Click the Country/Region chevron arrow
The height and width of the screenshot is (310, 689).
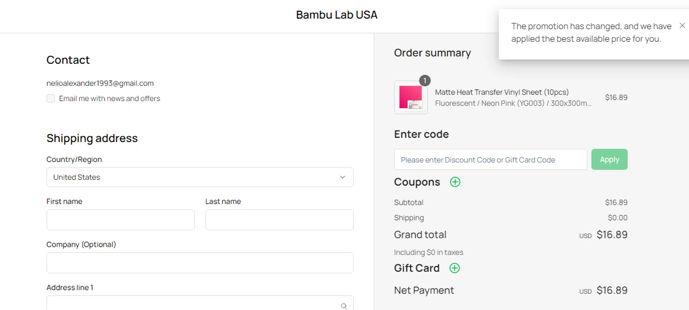point(342,177)
